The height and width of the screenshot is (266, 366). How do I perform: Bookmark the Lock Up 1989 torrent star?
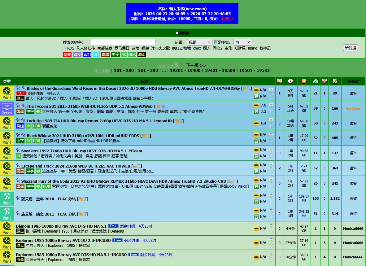[271, 126]
